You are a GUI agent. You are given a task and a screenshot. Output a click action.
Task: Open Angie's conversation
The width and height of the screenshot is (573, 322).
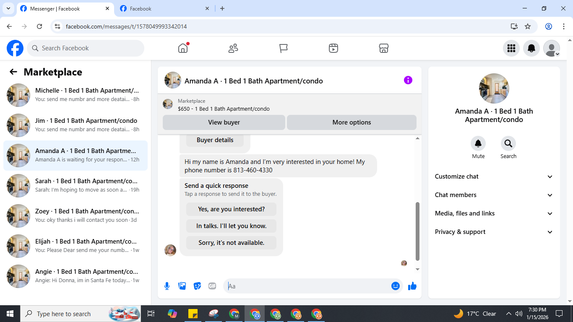tap(76, 276)
